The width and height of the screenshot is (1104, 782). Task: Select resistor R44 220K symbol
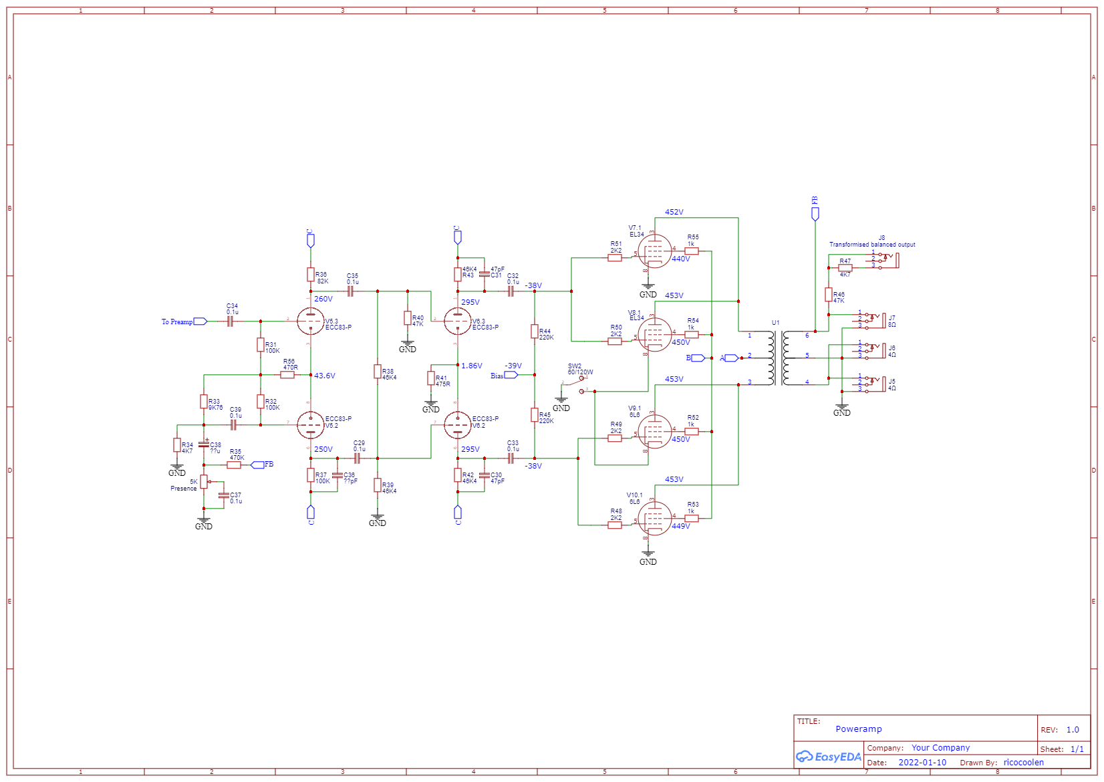(535, 331)
